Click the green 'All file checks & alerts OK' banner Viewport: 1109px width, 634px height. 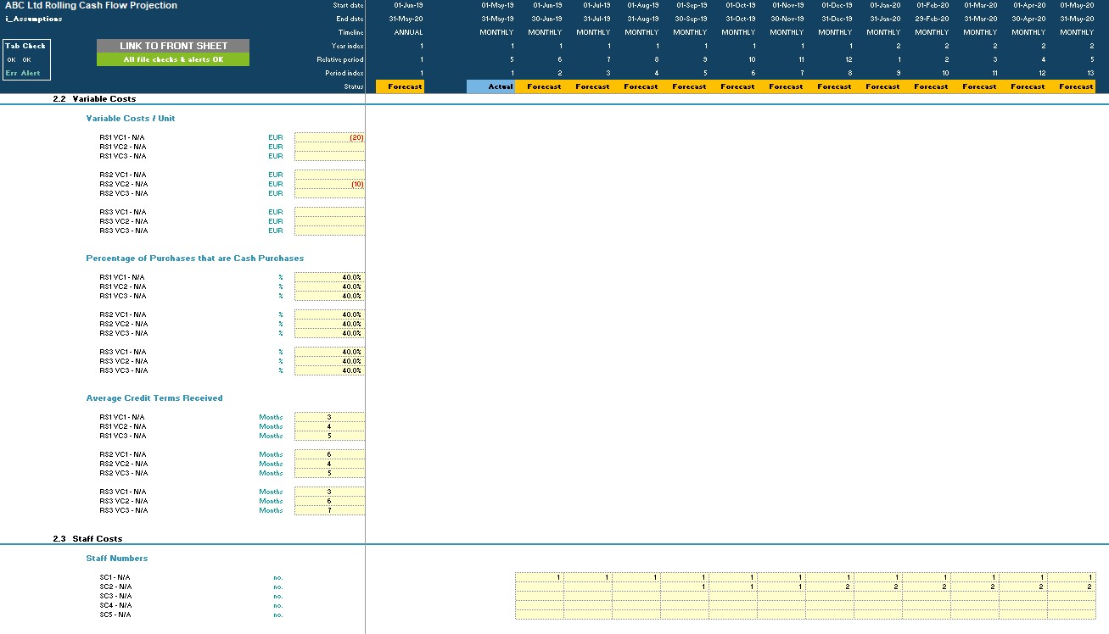coord(173,57)
